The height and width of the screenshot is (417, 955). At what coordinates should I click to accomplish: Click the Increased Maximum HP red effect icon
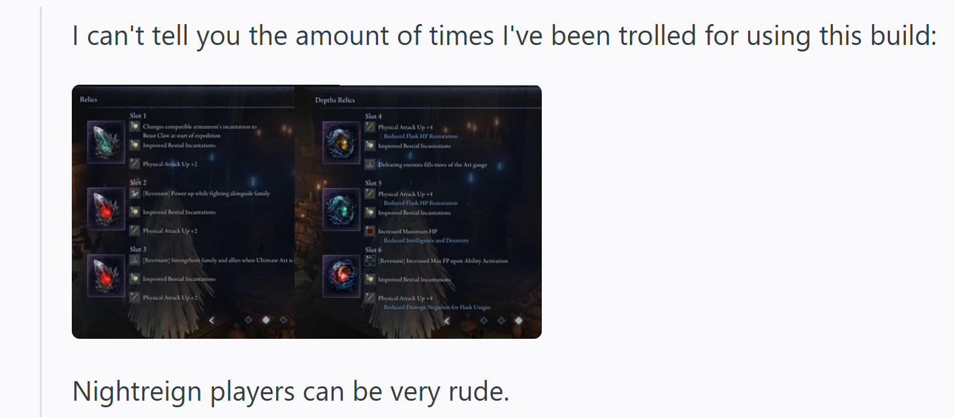pyautogui.click(x=370, y=231)
